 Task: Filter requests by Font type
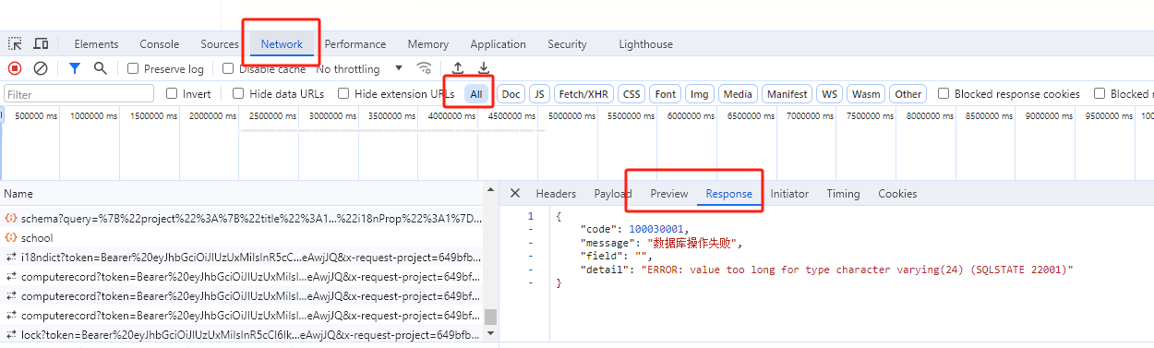[x=666, y=94]
